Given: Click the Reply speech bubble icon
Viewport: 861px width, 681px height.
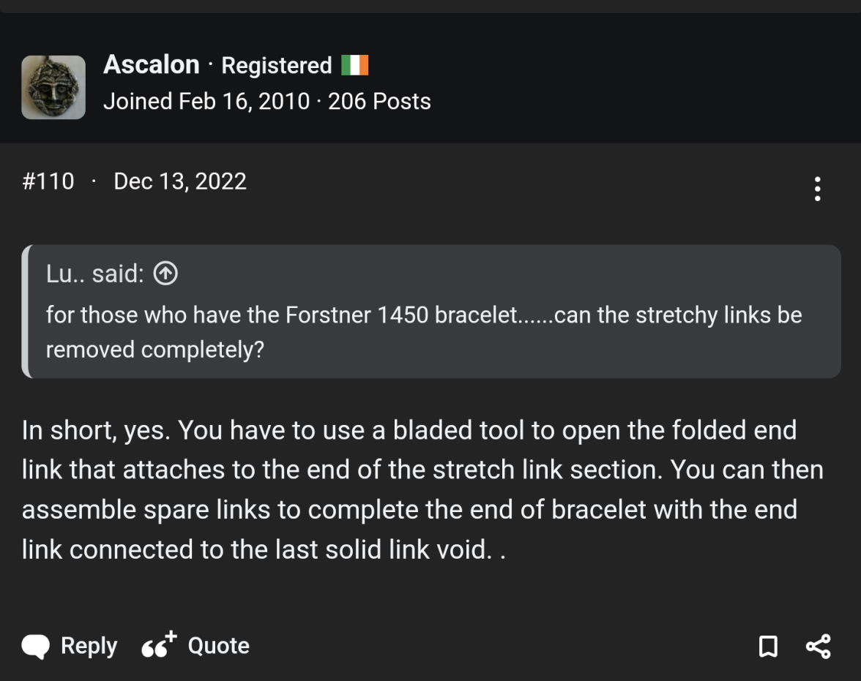Looking at the screenshot, I should 34,645.
